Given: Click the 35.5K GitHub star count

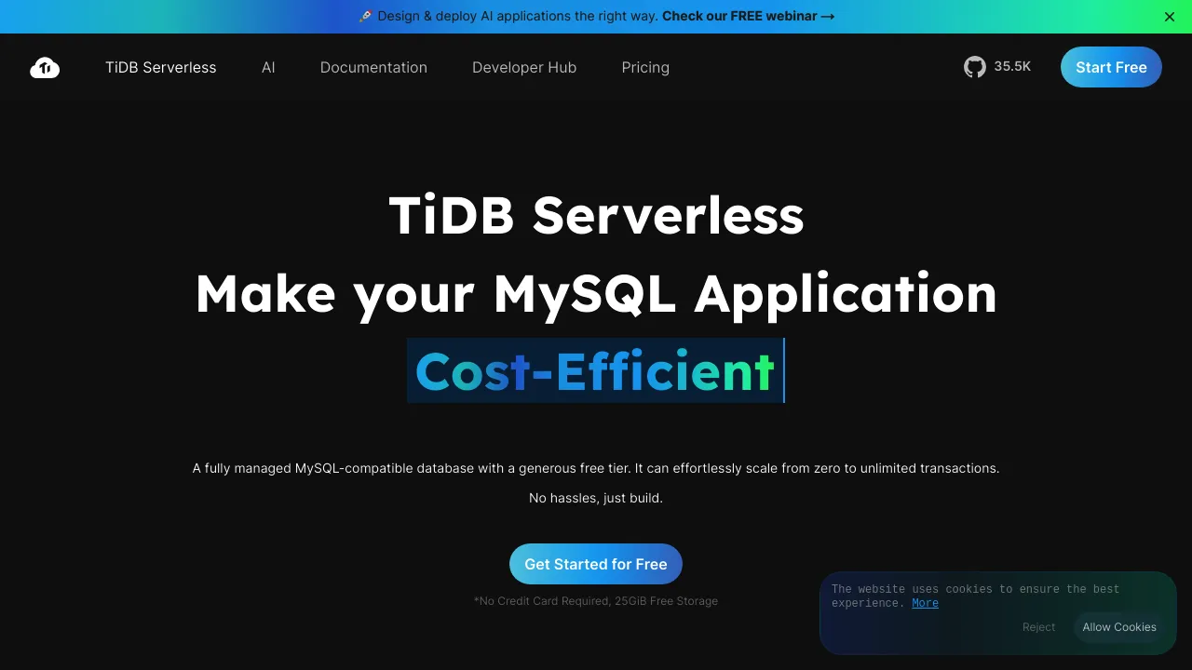Looking at the screenshot, I should [1012, 67].
